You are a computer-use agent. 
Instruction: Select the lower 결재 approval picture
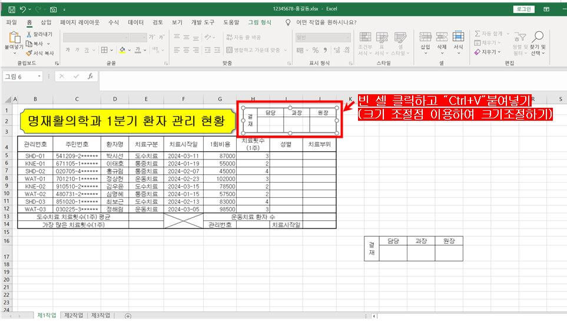413,249
